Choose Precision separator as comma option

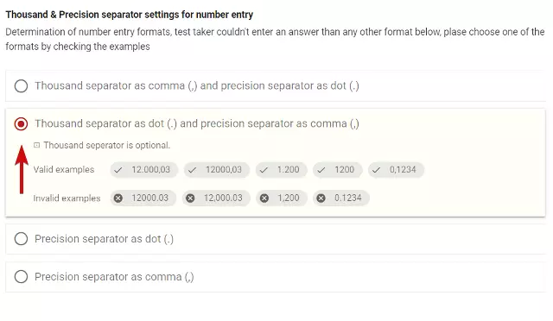[x=21, y=277]
